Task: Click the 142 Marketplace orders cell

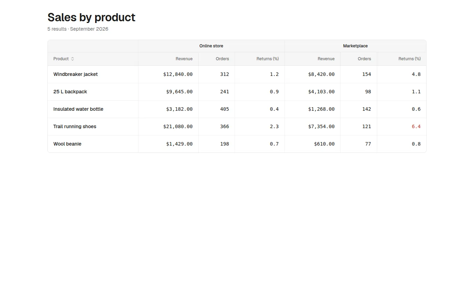Action: 359,109
